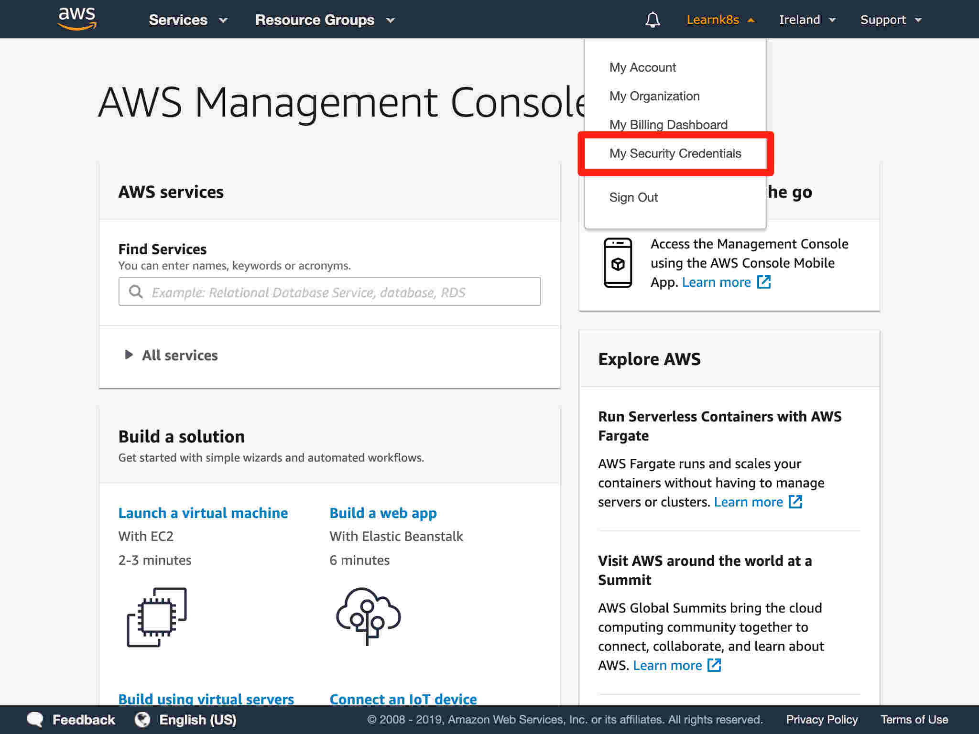Image resolution: width=979 pixels, height=734 pixels.
Task: Click the Feedback button in footer
Action: tap(71, 720)
